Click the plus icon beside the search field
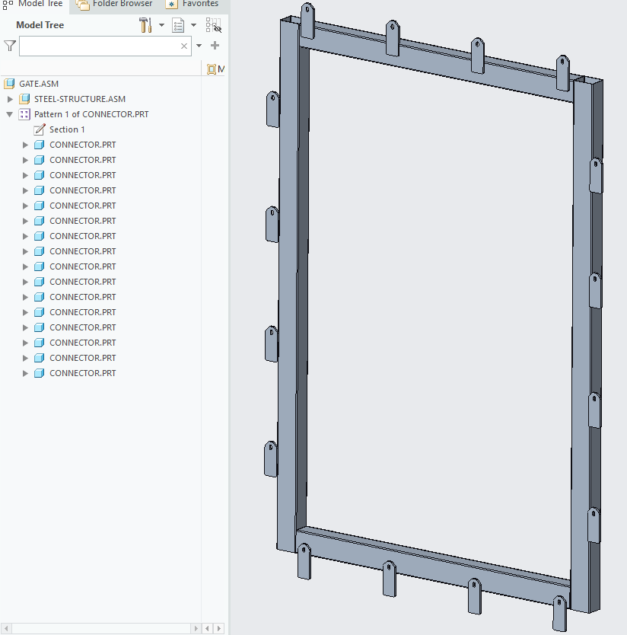 [x=215, y=46]
